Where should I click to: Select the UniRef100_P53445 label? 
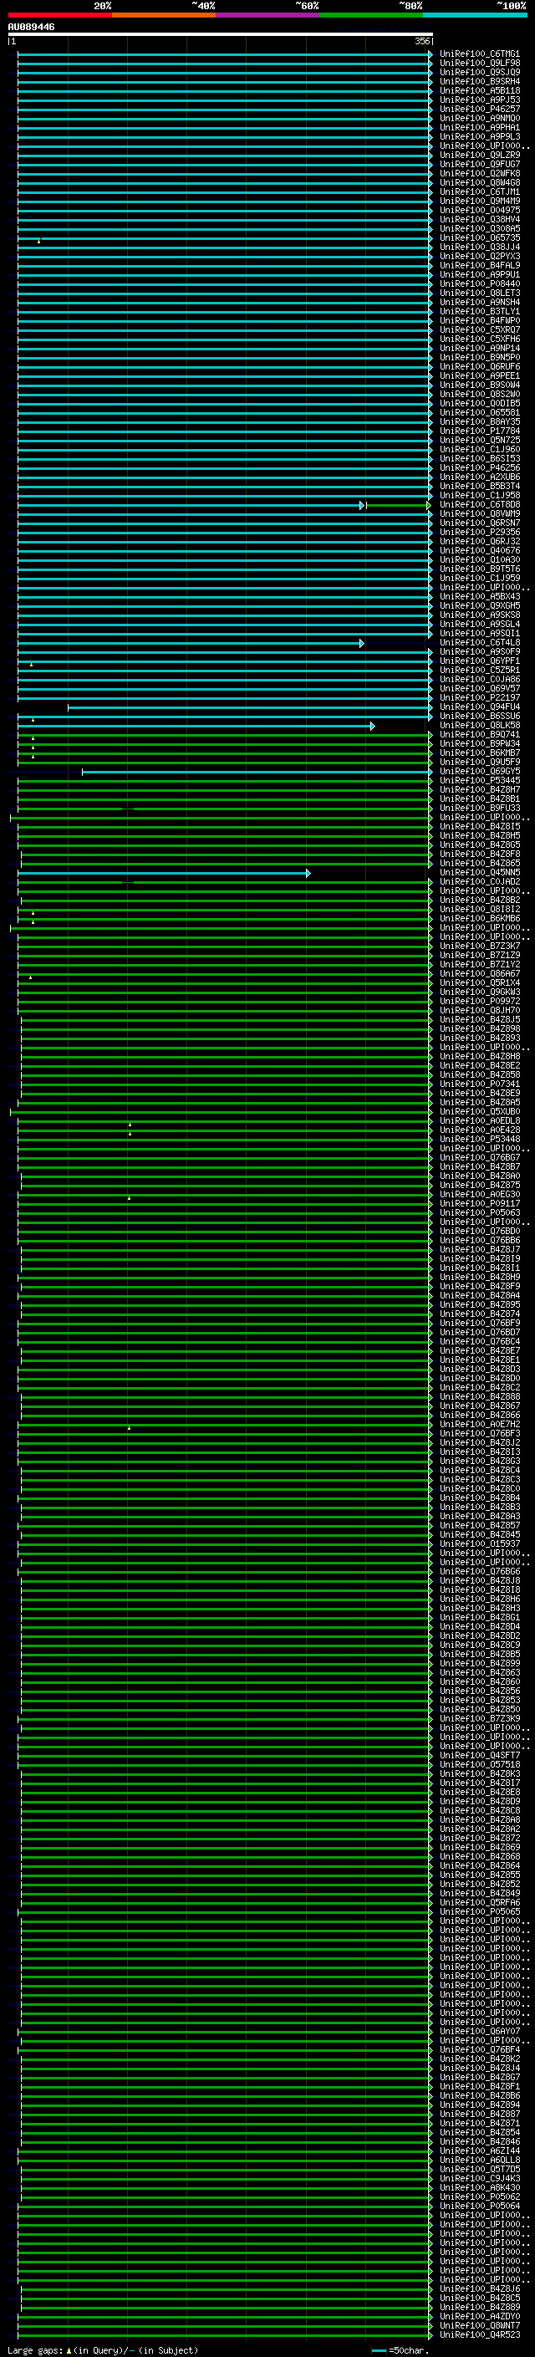[480, 782]
